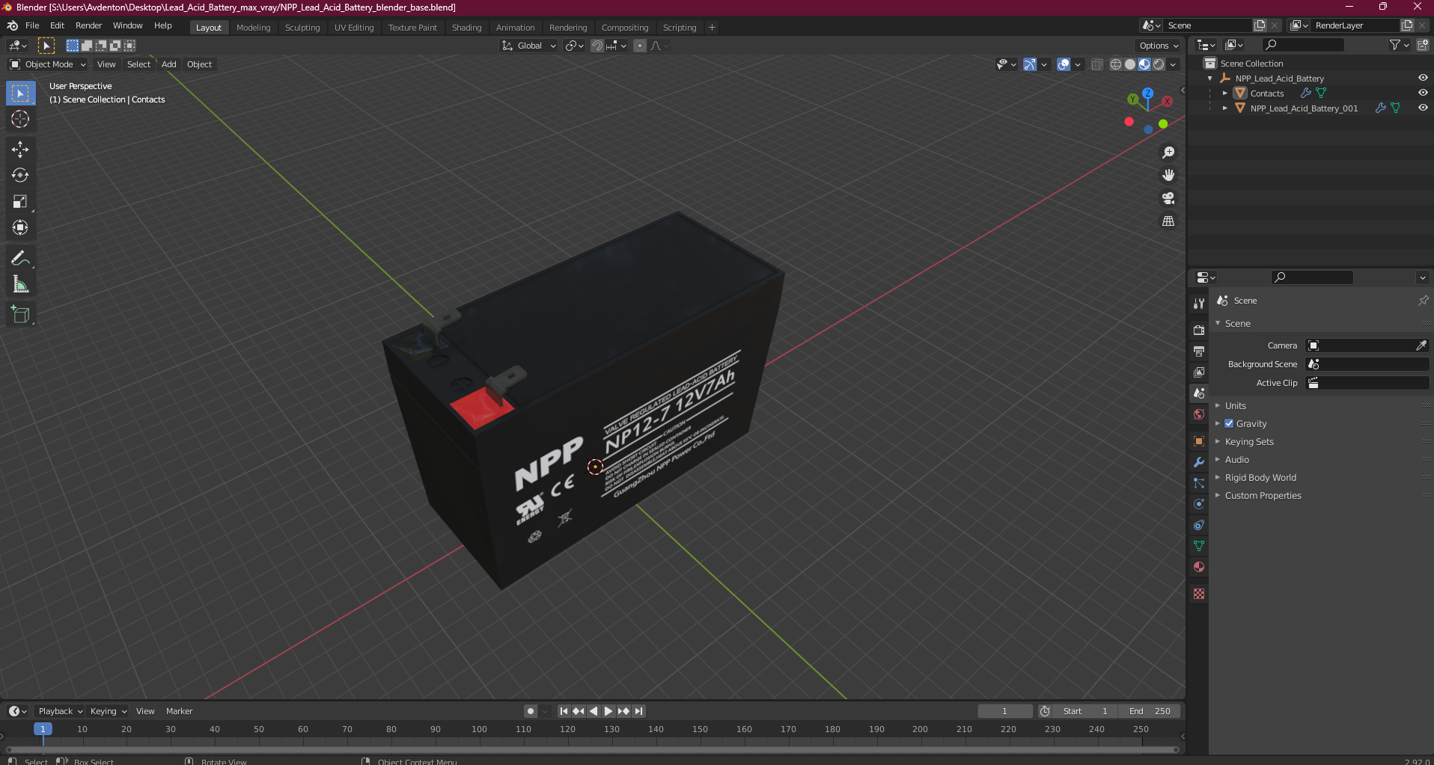Screen dimensions: 1434x765
Task: Click the Keying button in timeline
Action: click(x=108, y=711)
